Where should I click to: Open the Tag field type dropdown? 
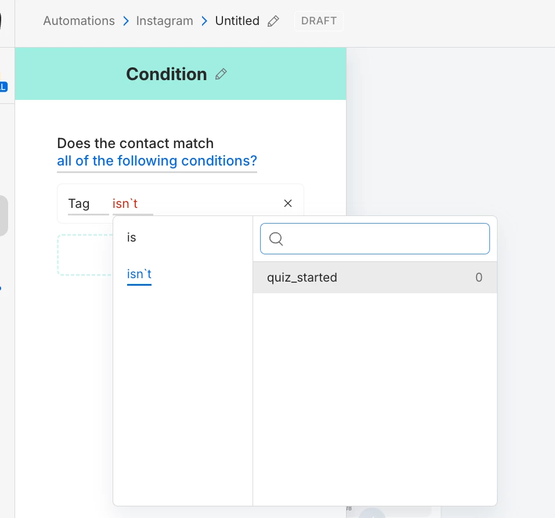[x=79, y=204]
